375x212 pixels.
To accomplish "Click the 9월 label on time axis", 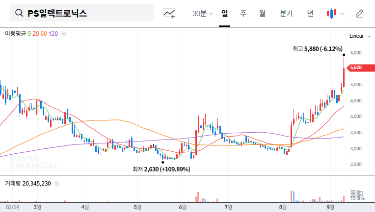I will point(330,207).
